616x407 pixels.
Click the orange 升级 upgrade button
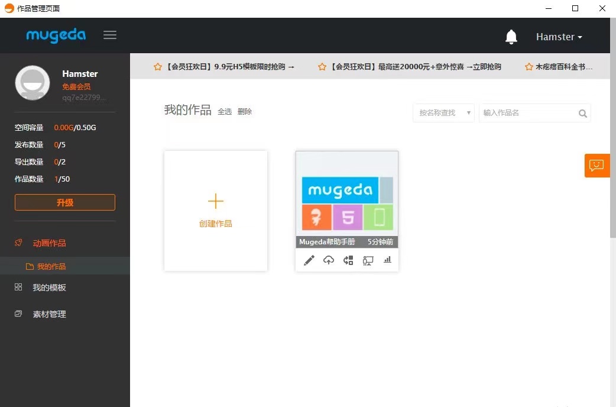(65, 202)
